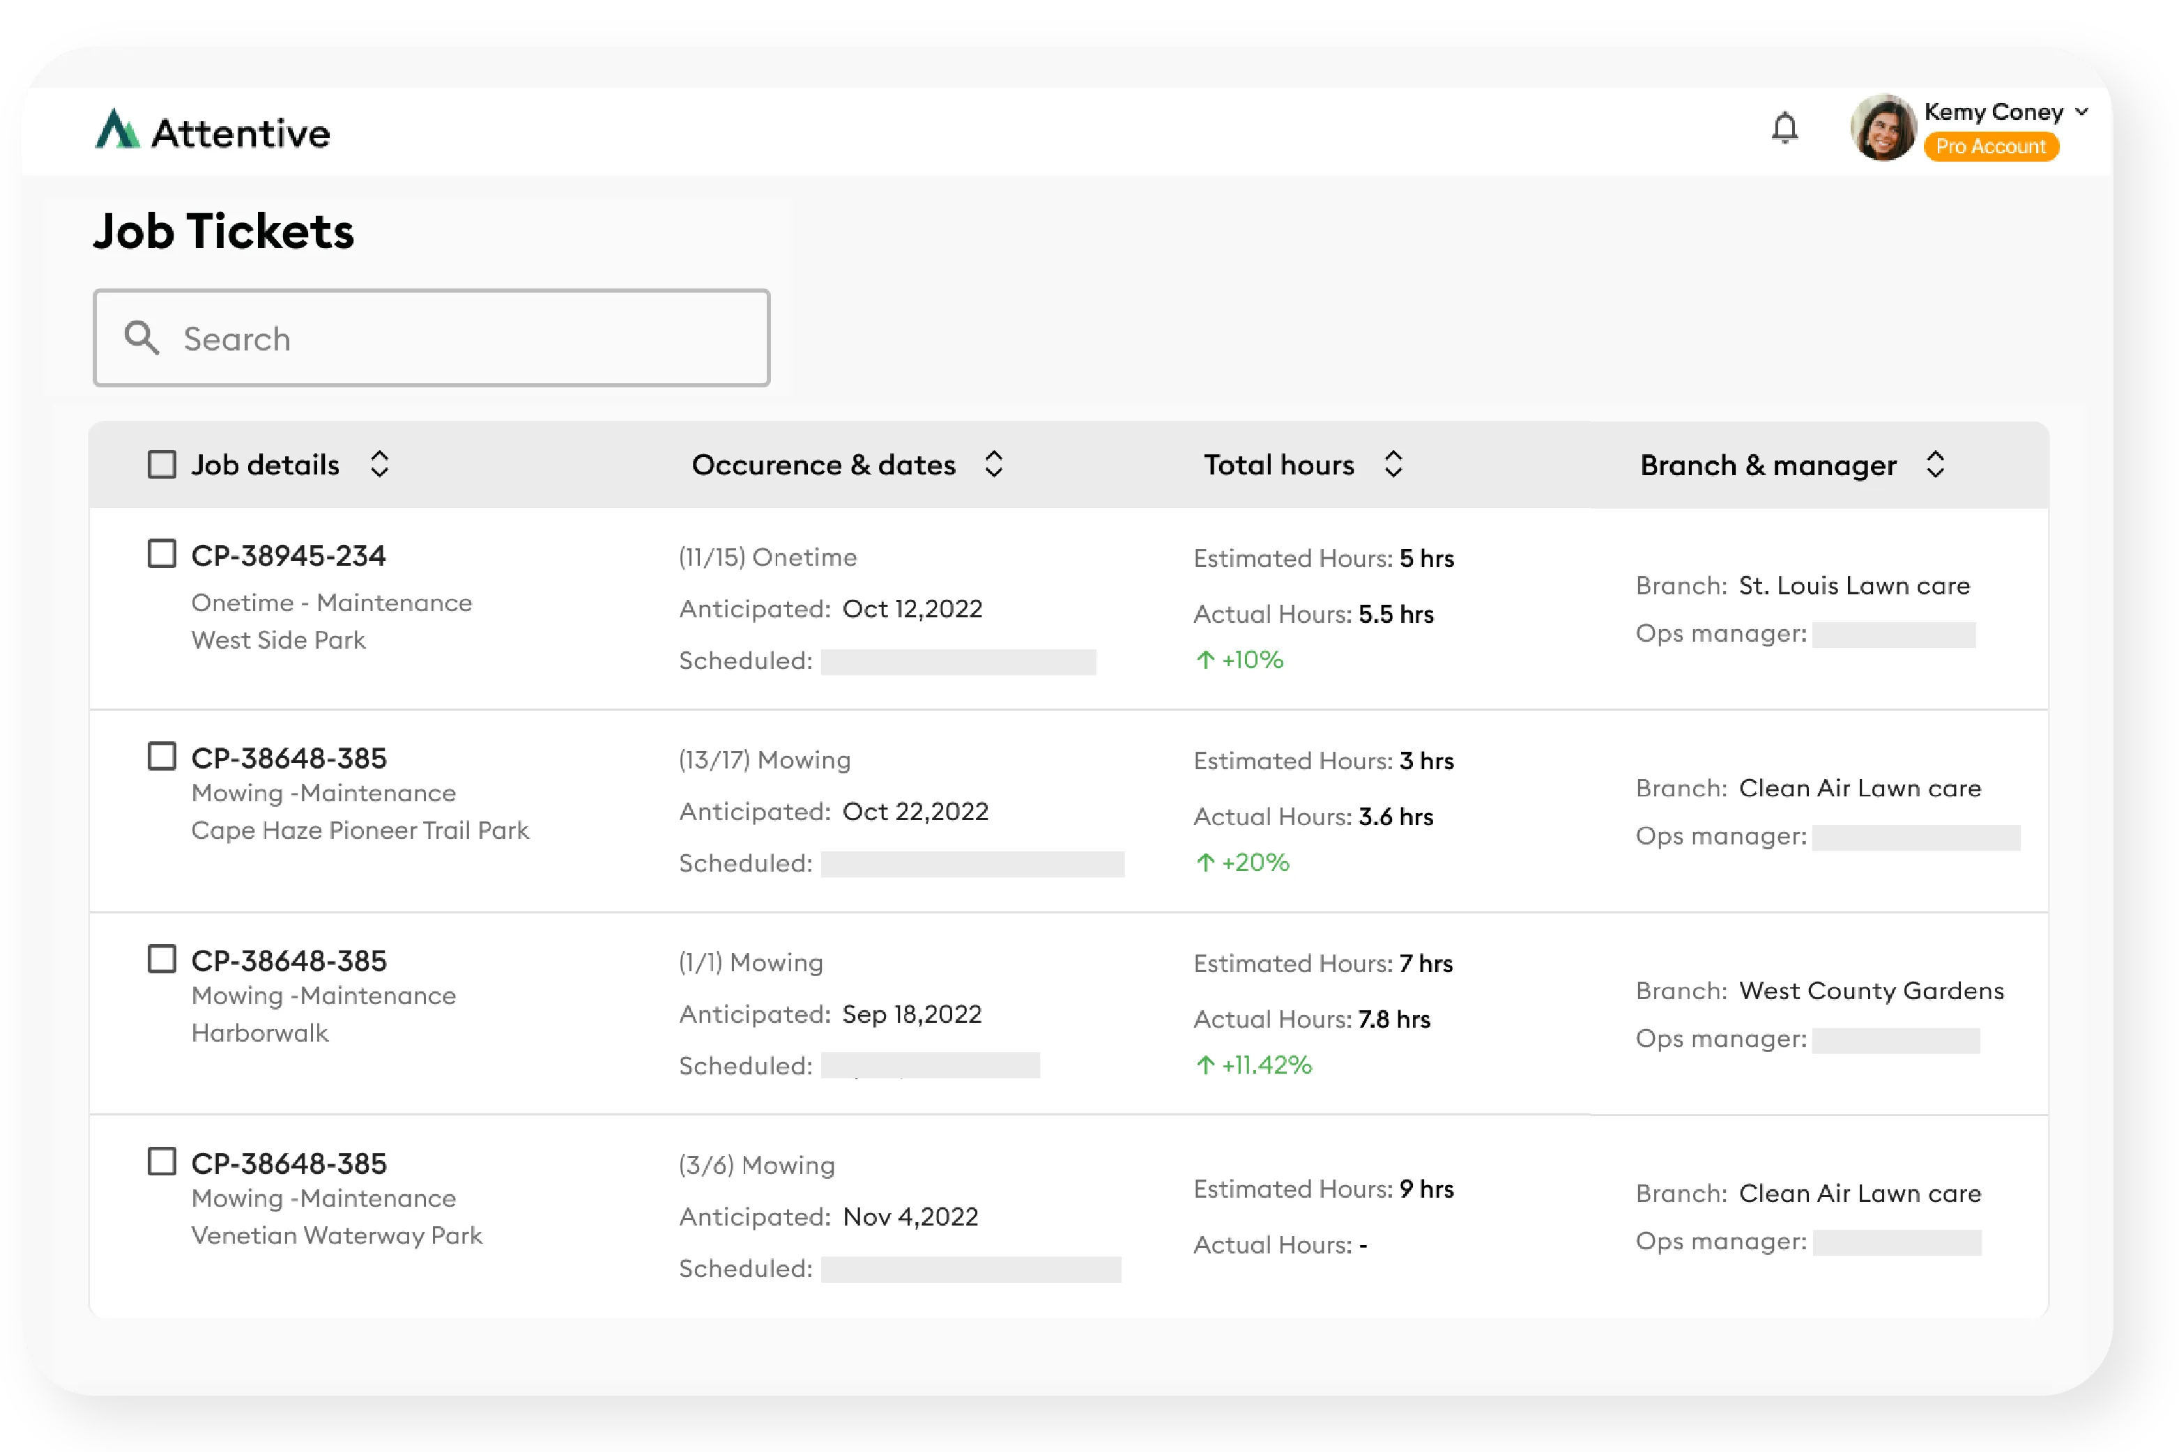Sort by Job details arrows
Viewport: 2179px width, 1452px height.
coord(379,464)
